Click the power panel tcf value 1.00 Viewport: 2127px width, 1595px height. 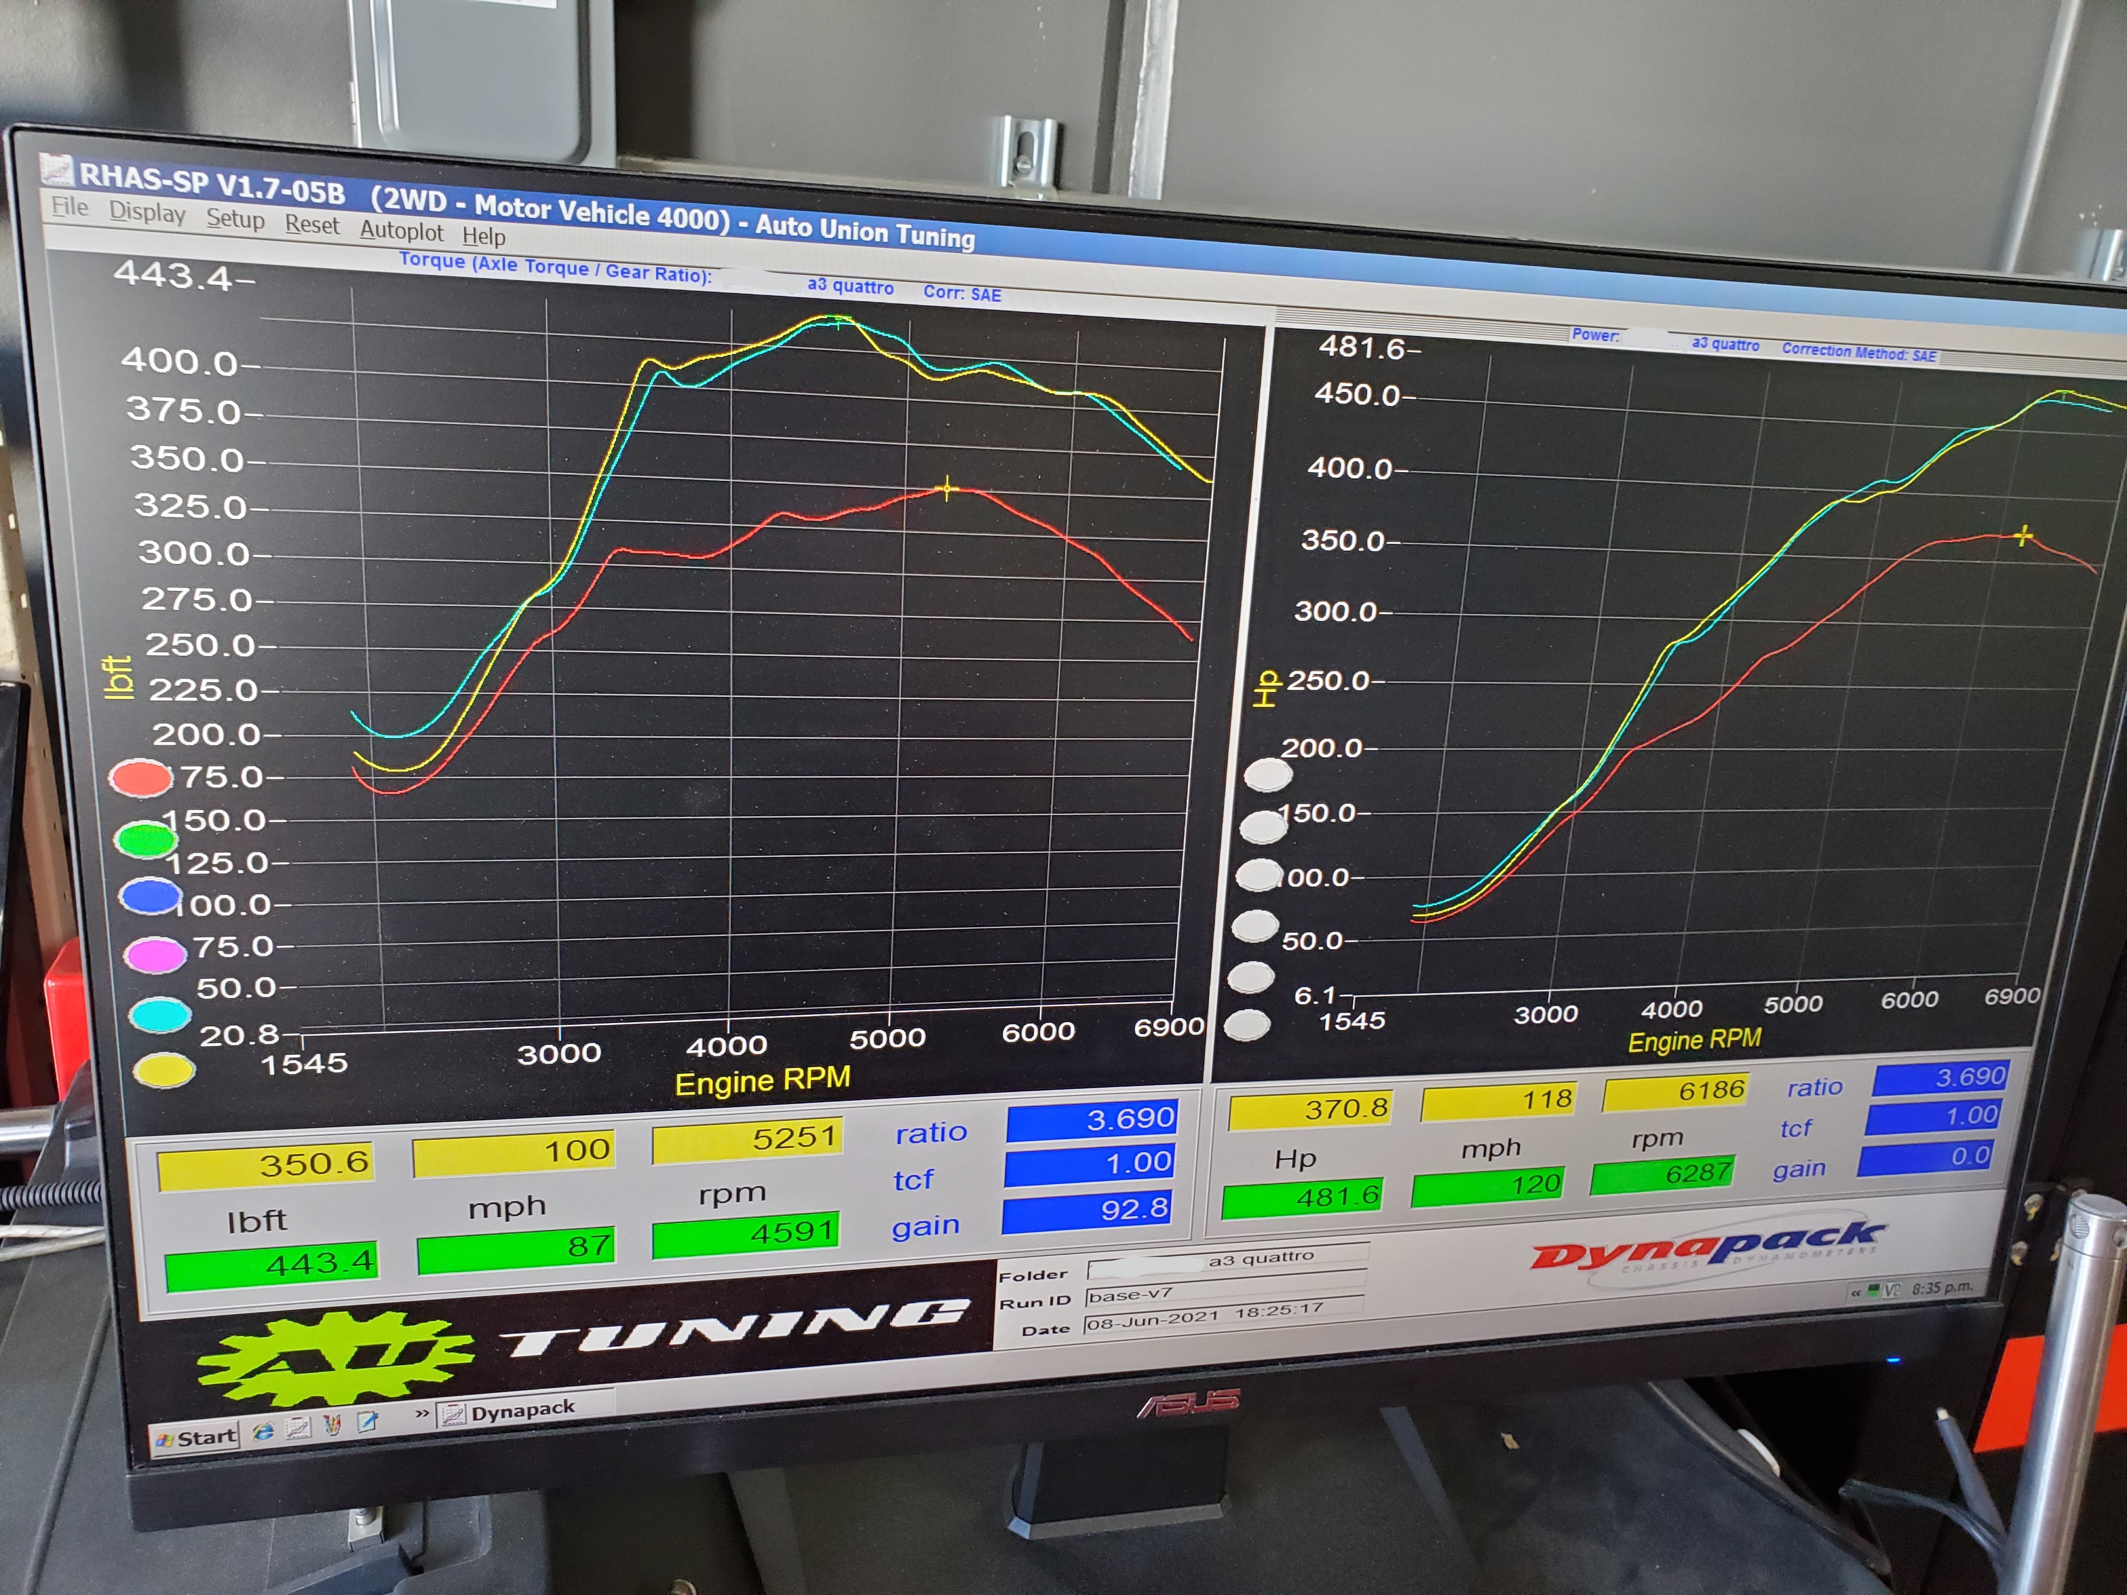[x=1934, y=1117]
